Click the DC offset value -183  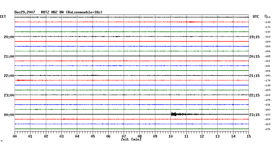(268, 32)
